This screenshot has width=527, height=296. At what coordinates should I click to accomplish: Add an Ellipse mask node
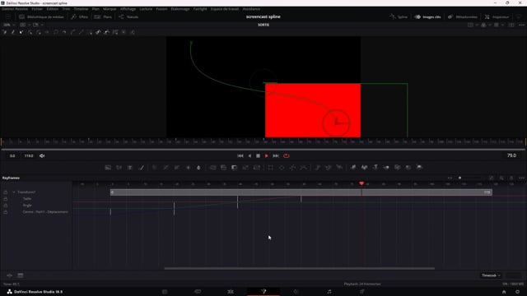[x=282, y=168]
